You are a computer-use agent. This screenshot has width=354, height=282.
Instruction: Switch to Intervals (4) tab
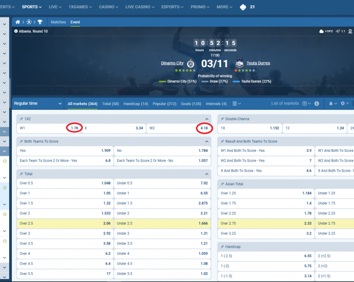[216, 104]
